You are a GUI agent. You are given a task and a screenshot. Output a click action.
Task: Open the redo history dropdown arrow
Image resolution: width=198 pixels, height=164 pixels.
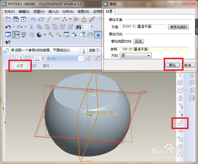click(25, 27)
